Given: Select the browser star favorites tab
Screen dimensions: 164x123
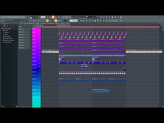Looking at the screenshot, I should [x=16, y=26].
